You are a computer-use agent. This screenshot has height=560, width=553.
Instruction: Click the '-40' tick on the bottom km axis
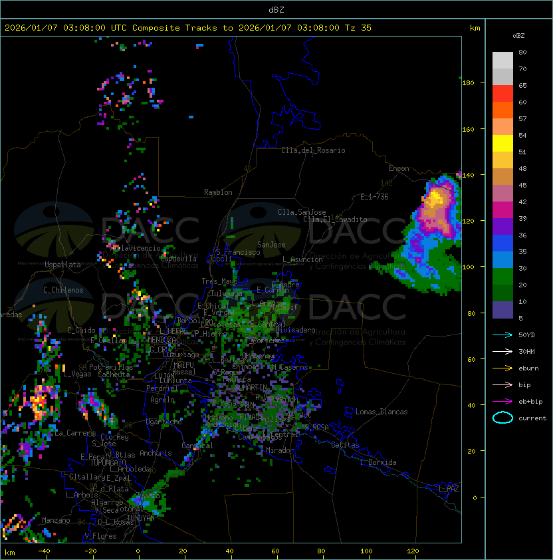(44, 551)
